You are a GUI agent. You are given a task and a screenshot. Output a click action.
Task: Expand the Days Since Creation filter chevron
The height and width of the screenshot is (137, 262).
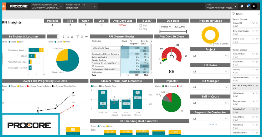pos(253,31)
